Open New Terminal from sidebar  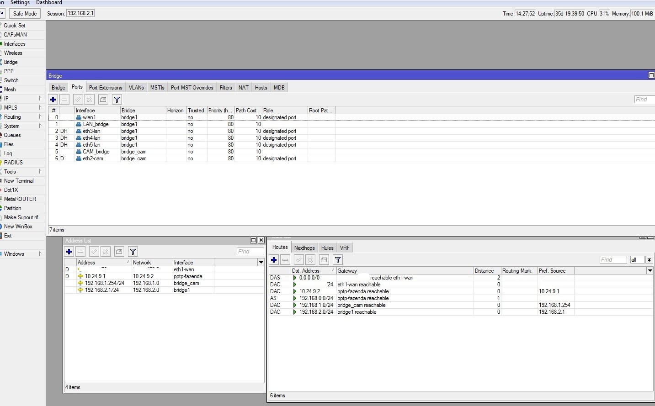[18, 181]
